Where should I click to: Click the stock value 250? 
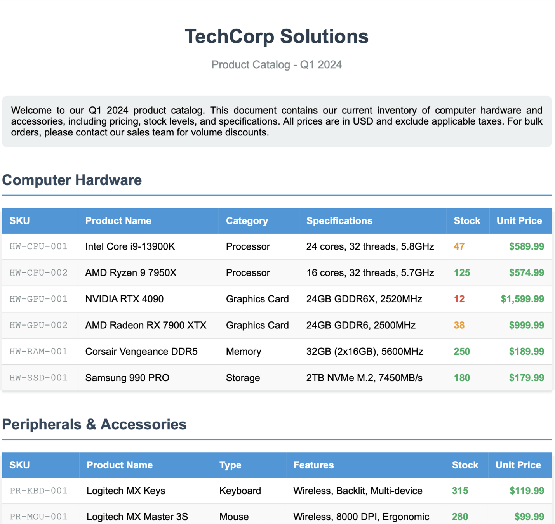tap(462, 351)
